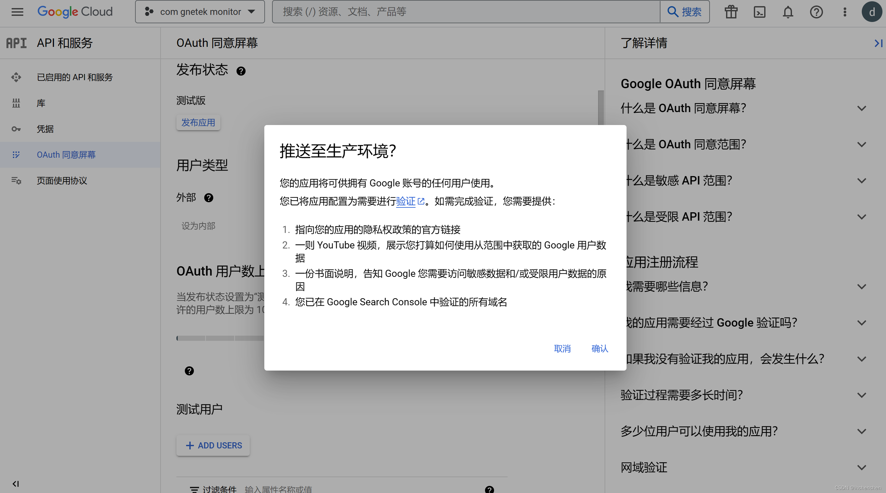Select 库 in the sidebar
This screenshot has height=493, width=886.
tap(16, 103)
